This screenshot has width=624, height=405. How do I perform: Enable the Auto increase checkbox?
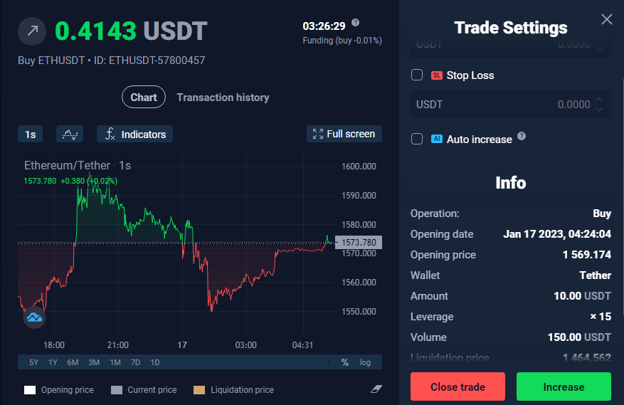pyautogui.click(x=417, y=139)
